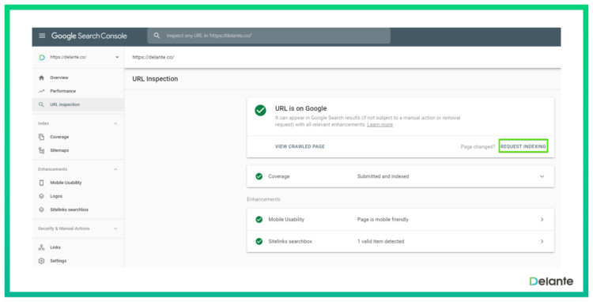This screenshot has width=593, height=302.
Task: Collapse the Enhancements sidebar section
Action: click(115, 169)
